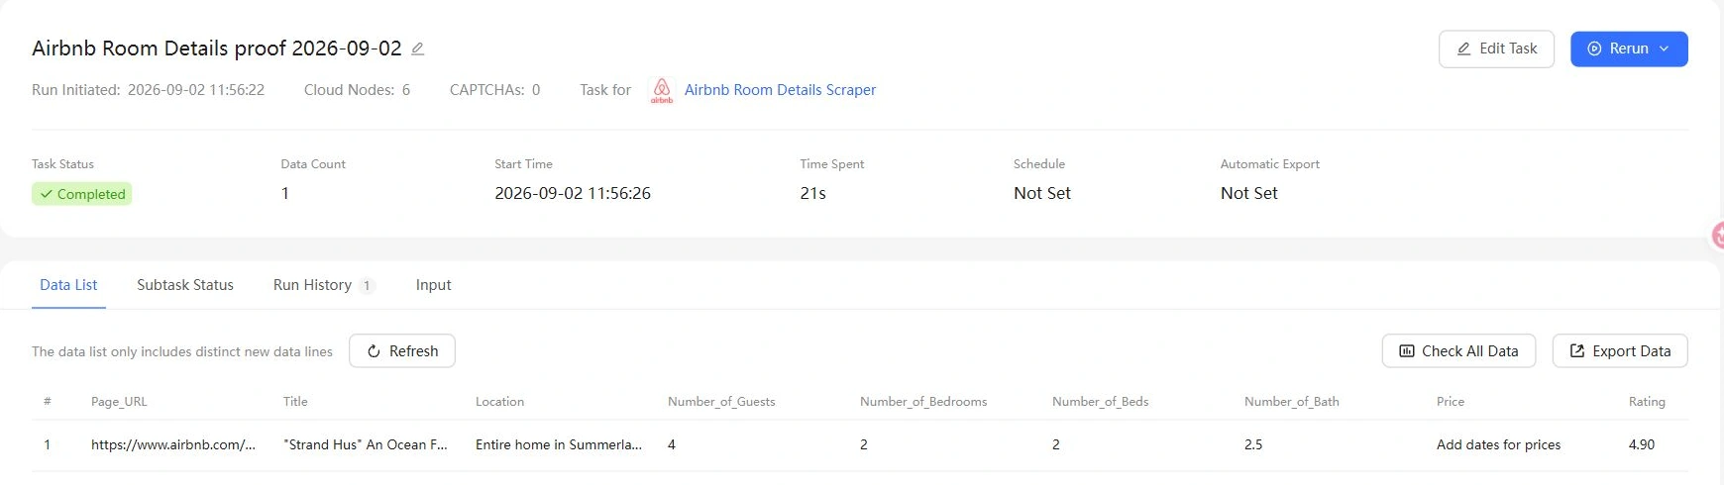Click the Price column header
Viewport: 1724px width, 485px height.
click(1451, 402)
